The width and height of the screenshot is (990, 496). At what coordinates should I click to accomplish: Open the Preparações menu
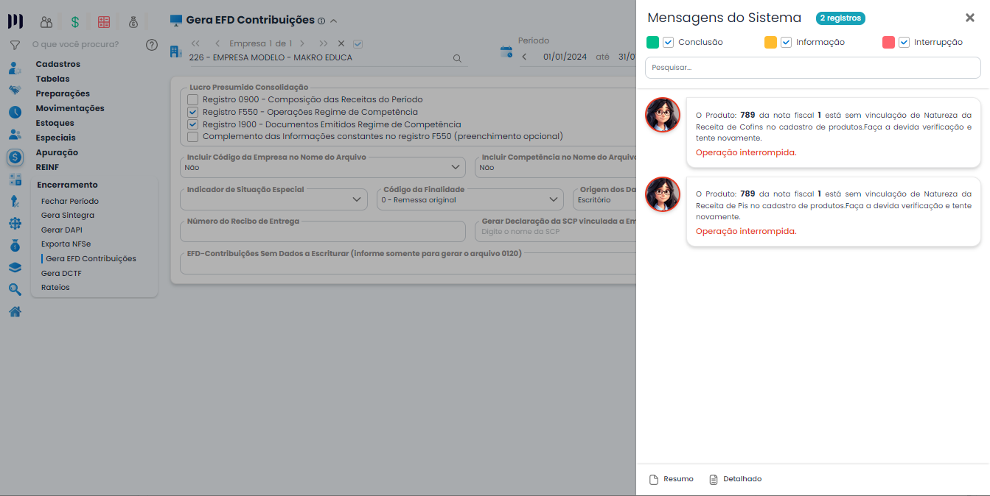[63, 93]
